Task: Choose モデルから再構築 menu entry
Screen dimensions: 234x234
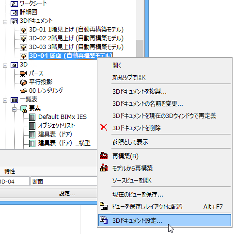Action: pyautogui.click(x=165, y=168)
